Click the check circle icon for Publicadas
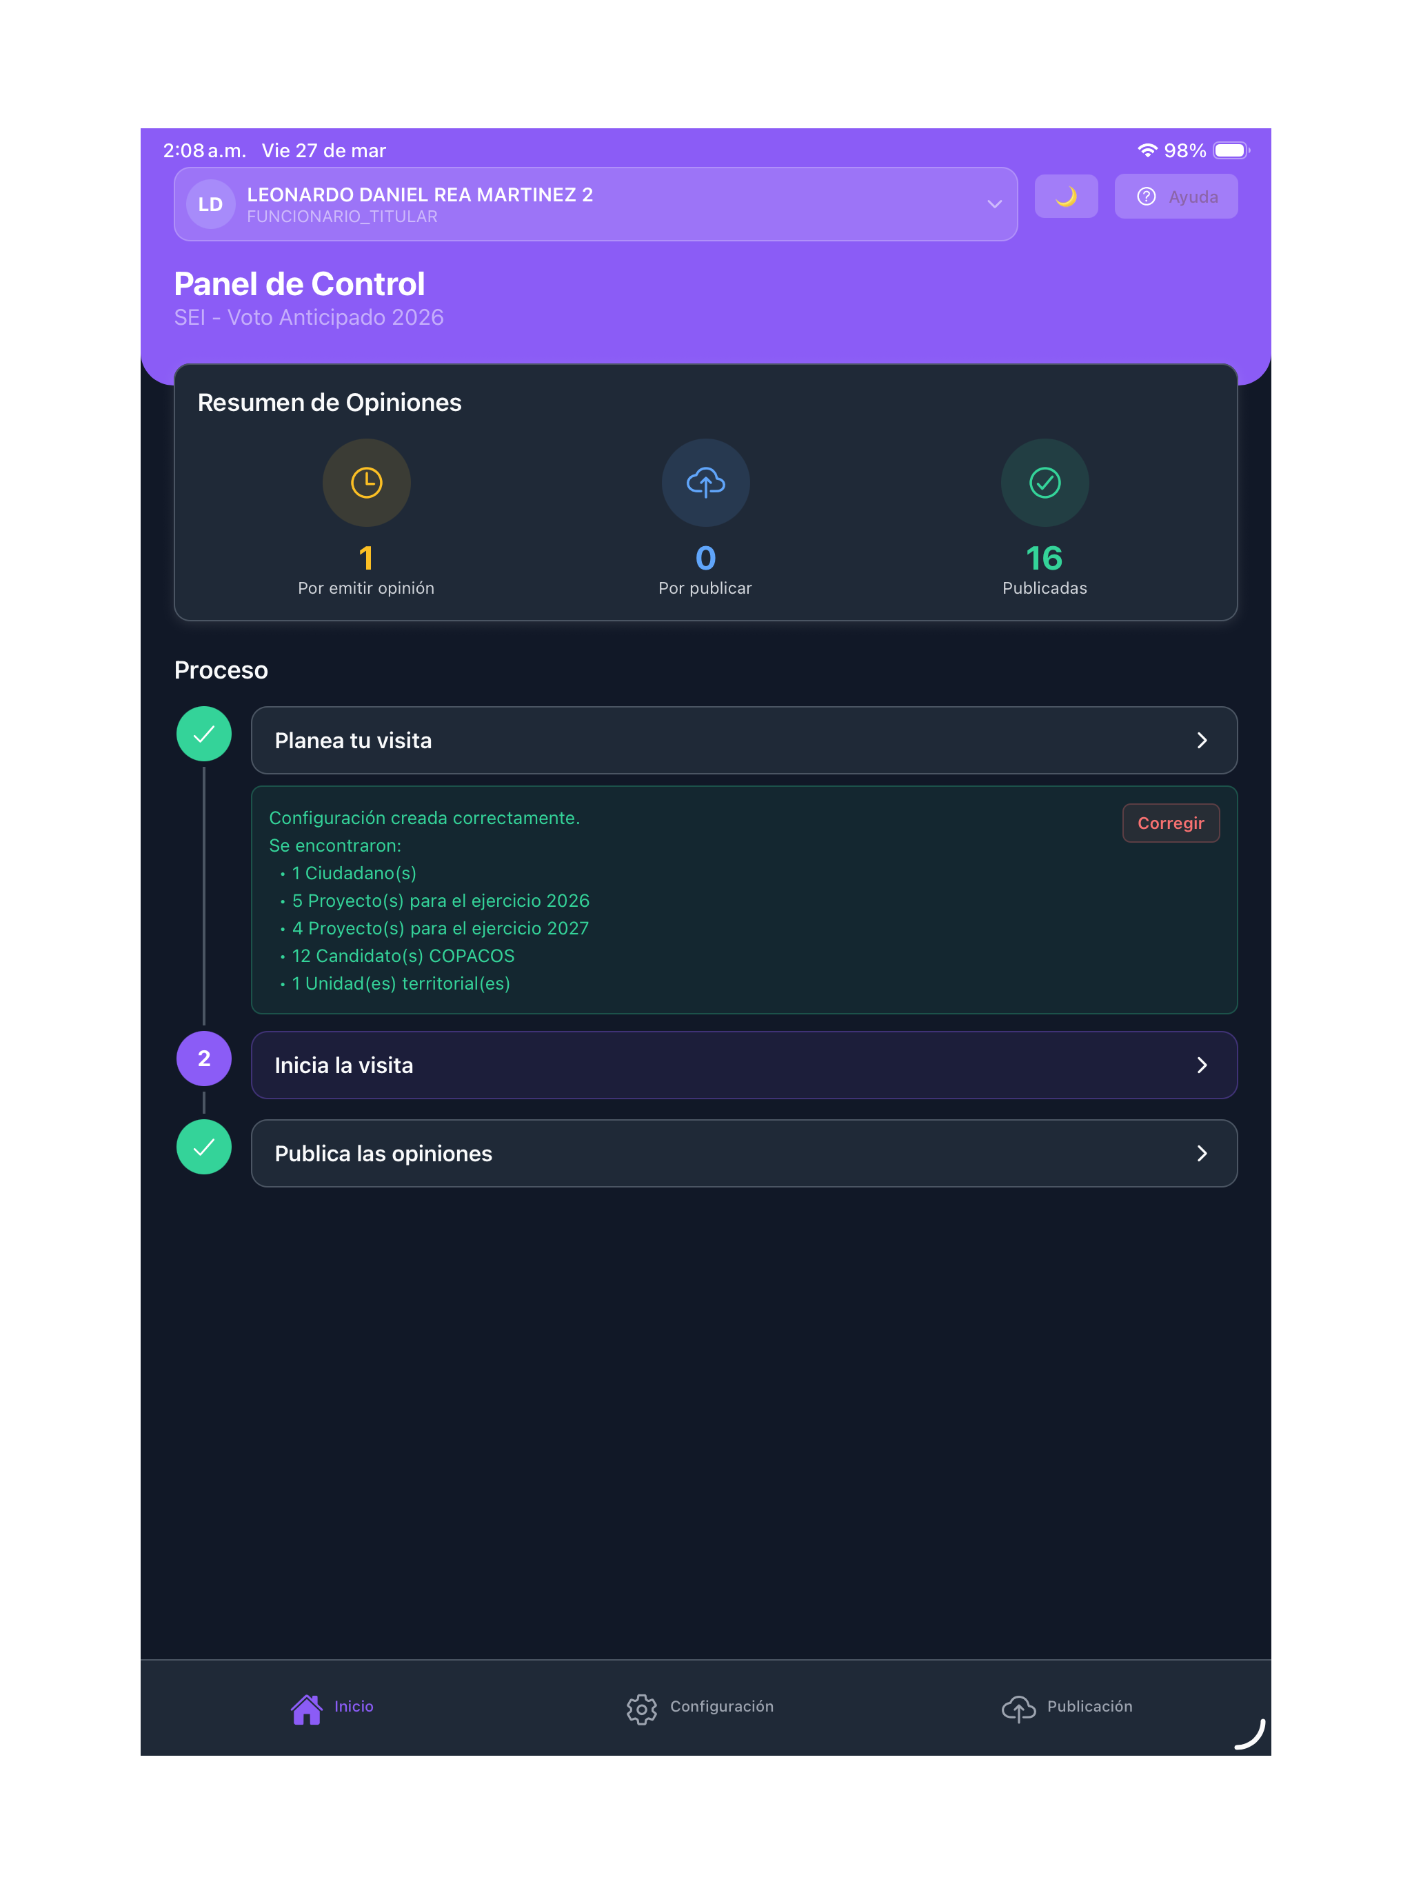This screenshot has height=1884, width=1412. 1044,483
